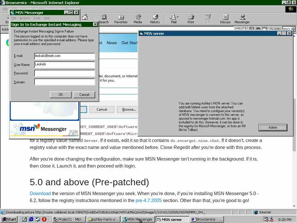Image resolution: width=297 pixels, height=223 pixels.
Task: Maximize the MSN server window
Action: pyautogui.click(x=284, y=33)
